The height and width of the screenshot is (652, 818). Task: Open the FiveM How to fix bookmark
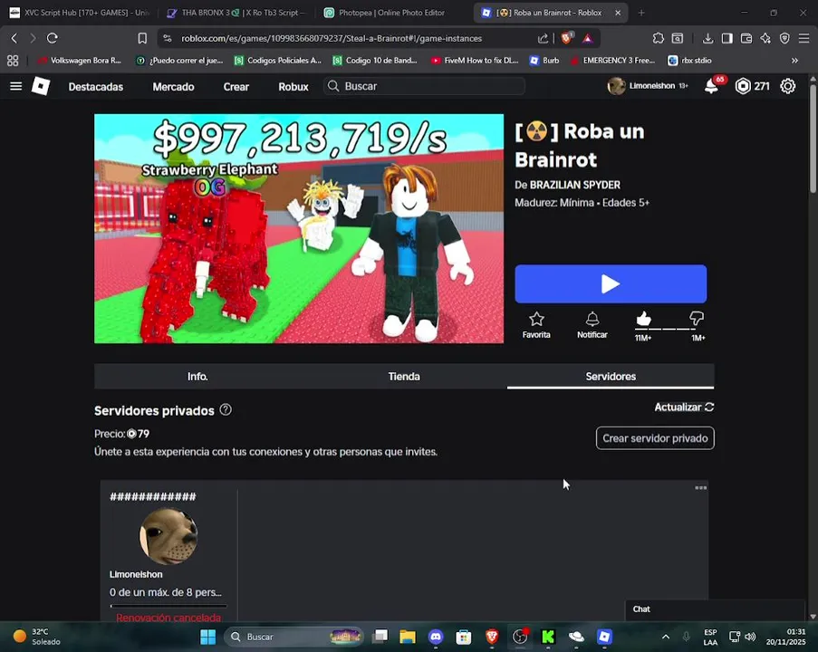pos(475,61)
